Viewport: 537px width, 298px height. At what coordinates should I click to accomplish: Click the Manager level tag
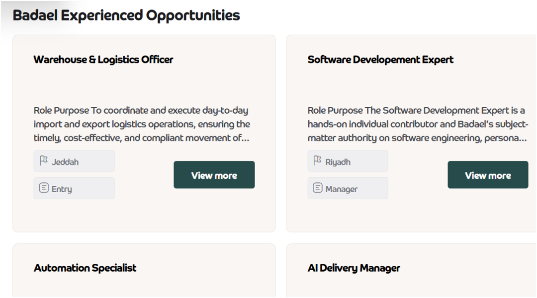[x=348, y=188]
